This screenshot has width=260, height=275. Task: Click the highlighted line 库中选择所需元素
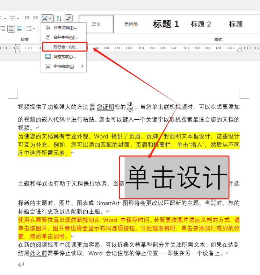click(x=44, y=153)
